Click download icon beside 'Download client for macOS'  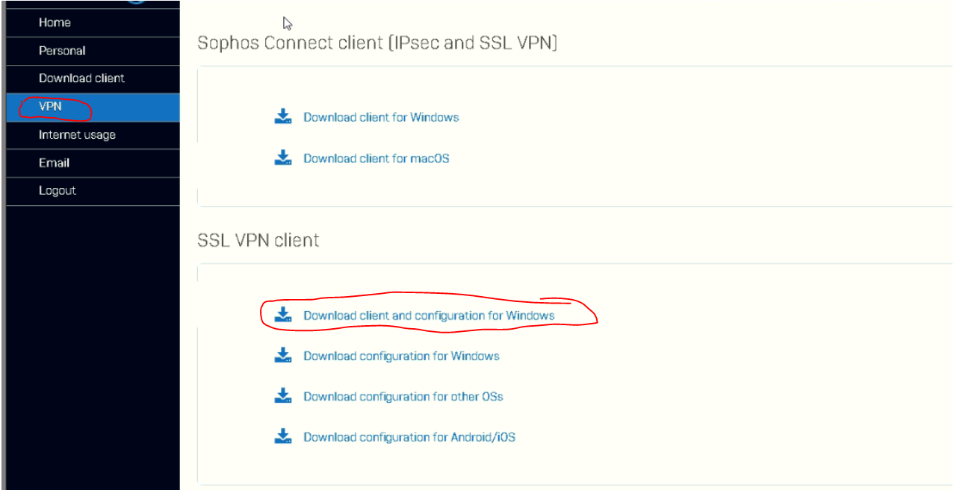[x=282, y=157]
